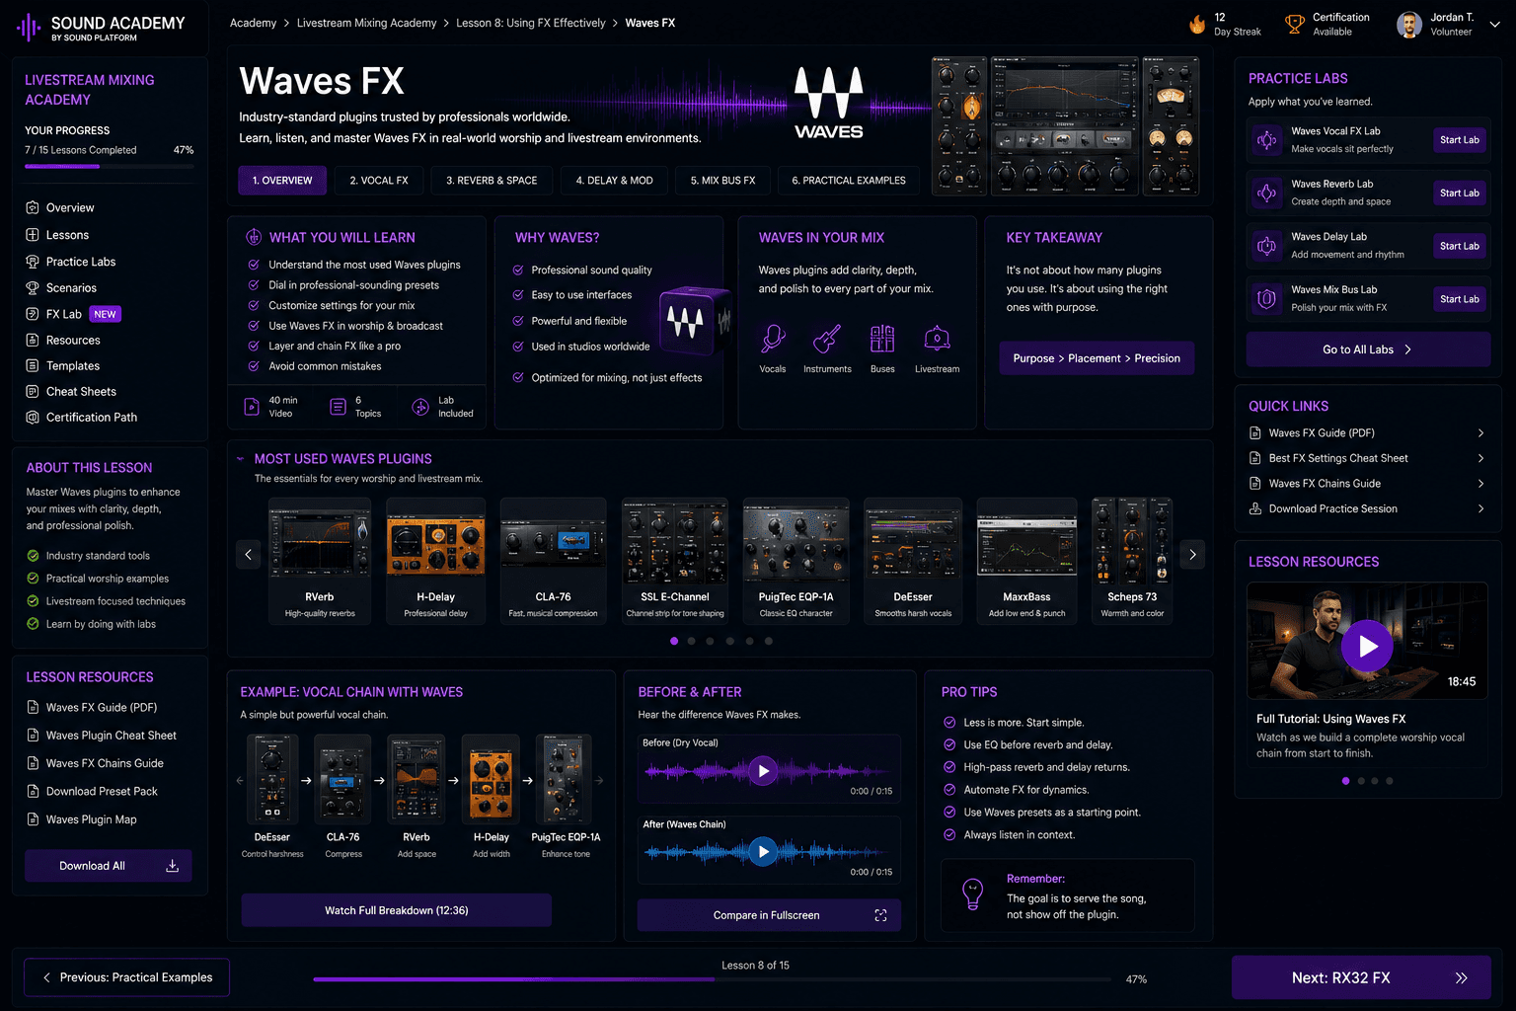Screen dimensions: 1516x1011
Task: Expand Waves FX Chains Guide quick link chevron
Action: pyautogui.click(x=1480, y=484)
